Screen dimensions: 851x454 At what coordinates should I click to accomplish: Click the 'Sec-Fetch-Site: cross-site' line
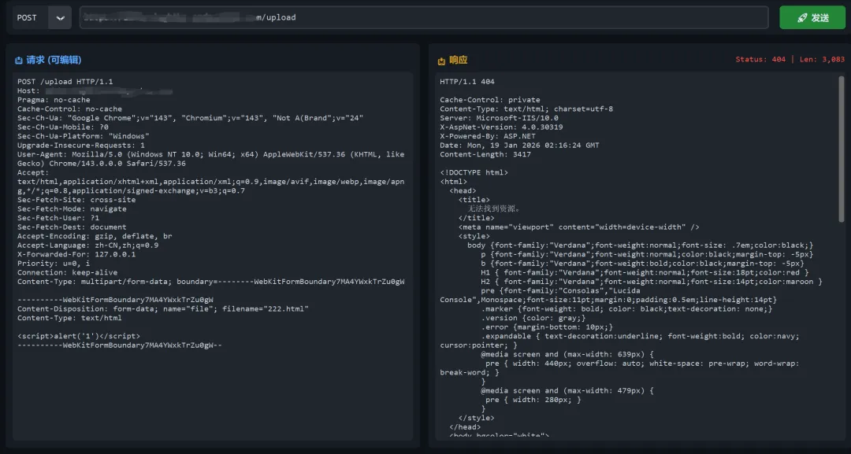(x=76, y=200)
